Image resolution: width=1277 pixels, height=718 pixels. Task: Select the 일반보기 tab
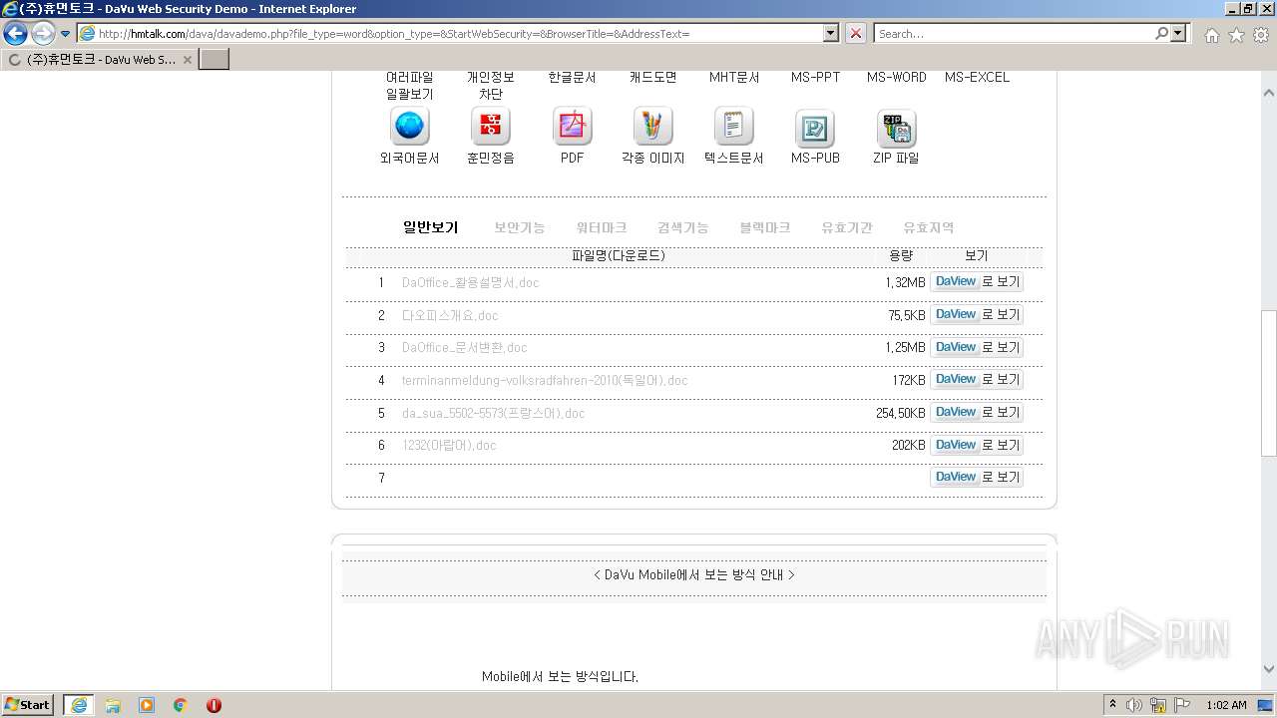(430, 227)
